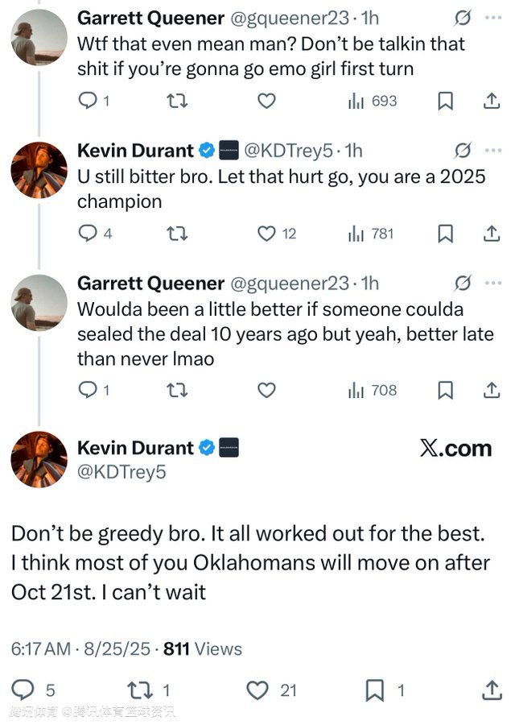Like Garrett's "sealed the deal" tweet
Screen dimensions: 515x725
click(266, 390)
